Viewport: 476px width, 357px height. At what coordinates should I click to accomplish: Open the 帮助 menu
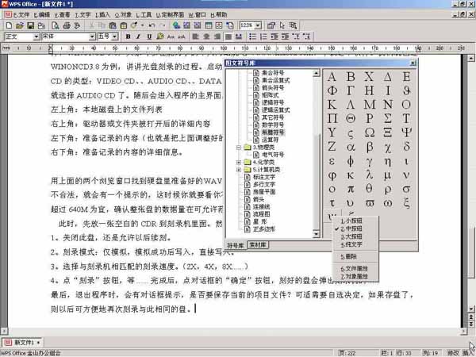tap(219, 15)
